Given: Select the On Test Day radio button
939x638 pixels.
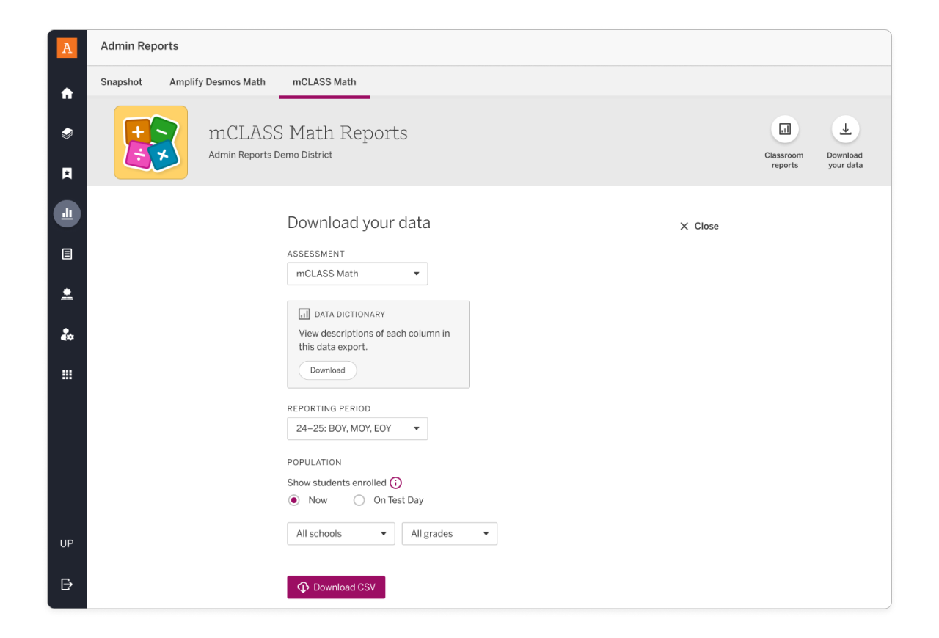Looking at the screenshot, I should 359,499.
